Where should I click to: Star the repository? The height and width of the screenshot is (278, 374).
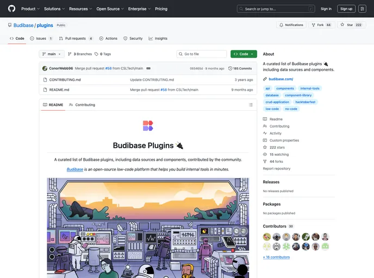click(351, 25)
